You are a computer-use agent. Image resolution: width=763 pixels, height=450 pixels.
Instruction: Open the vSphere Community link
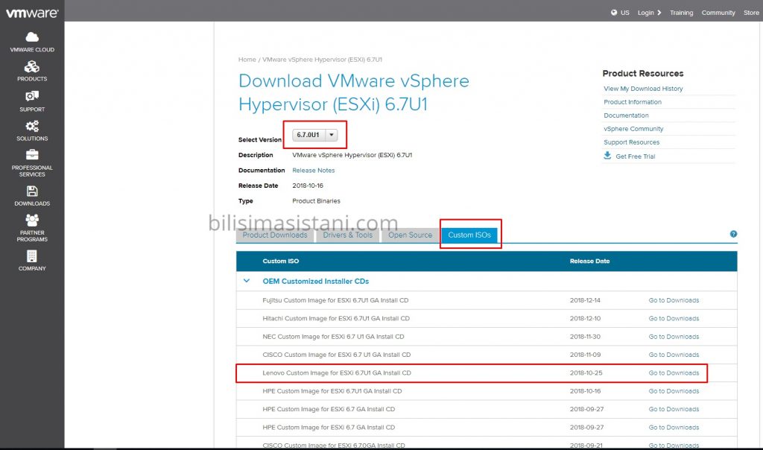click(633, 129)
